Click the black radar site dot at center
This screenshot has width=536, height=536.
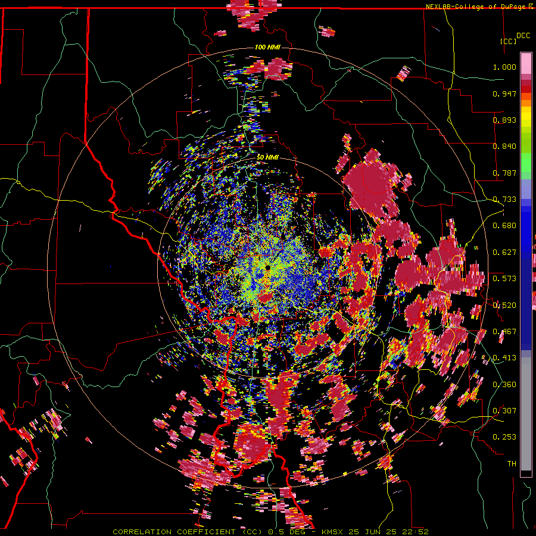click(x=267, y=267)
